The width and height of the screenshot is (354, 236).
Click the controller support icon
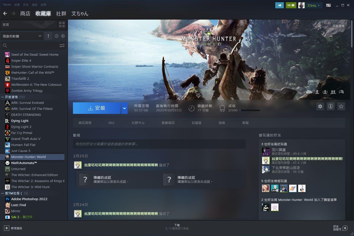[x=341, y=92]
